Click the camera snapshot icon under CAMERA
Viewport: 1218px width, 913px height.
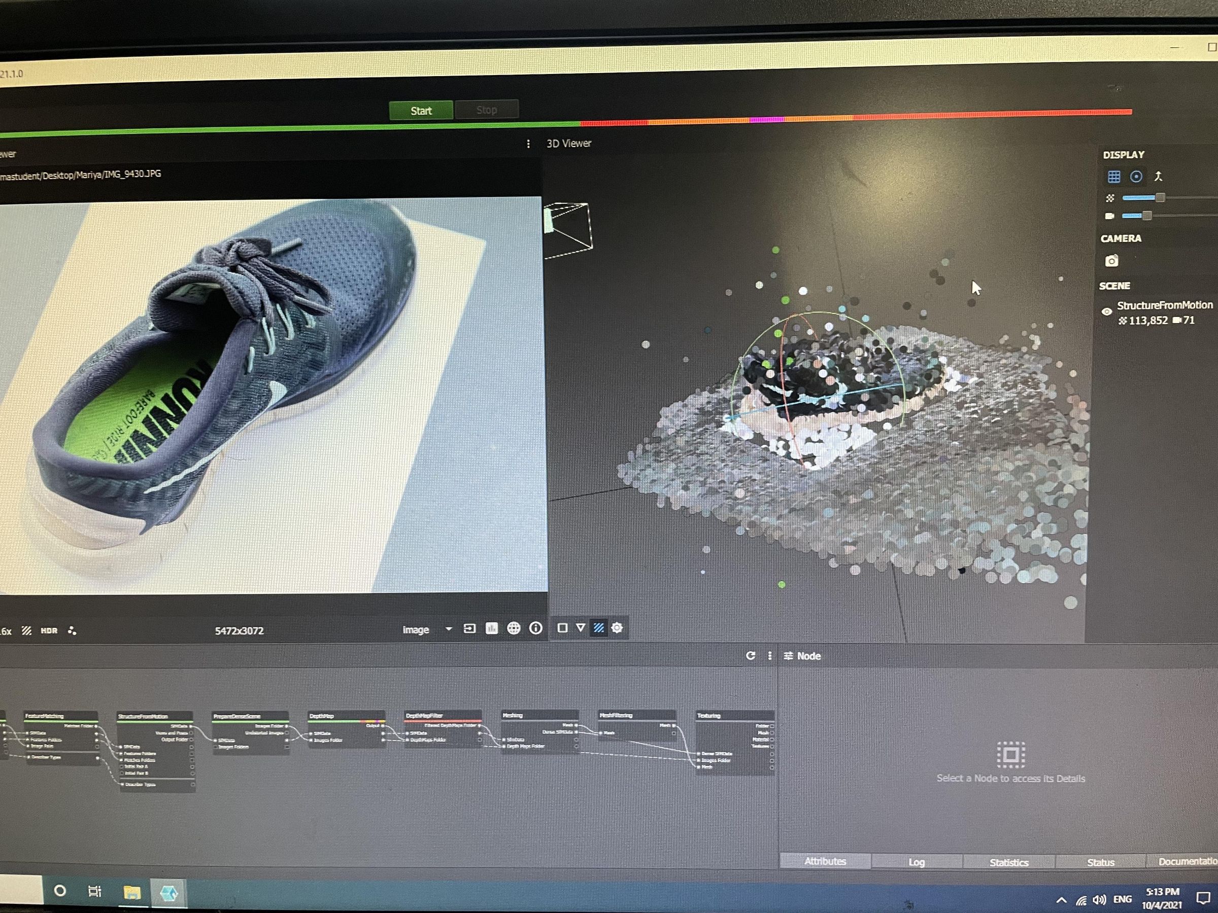pyautogui.click(x=1112, y=261)
